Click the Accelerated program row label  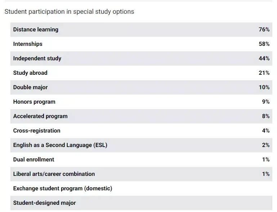pos(40,116)
